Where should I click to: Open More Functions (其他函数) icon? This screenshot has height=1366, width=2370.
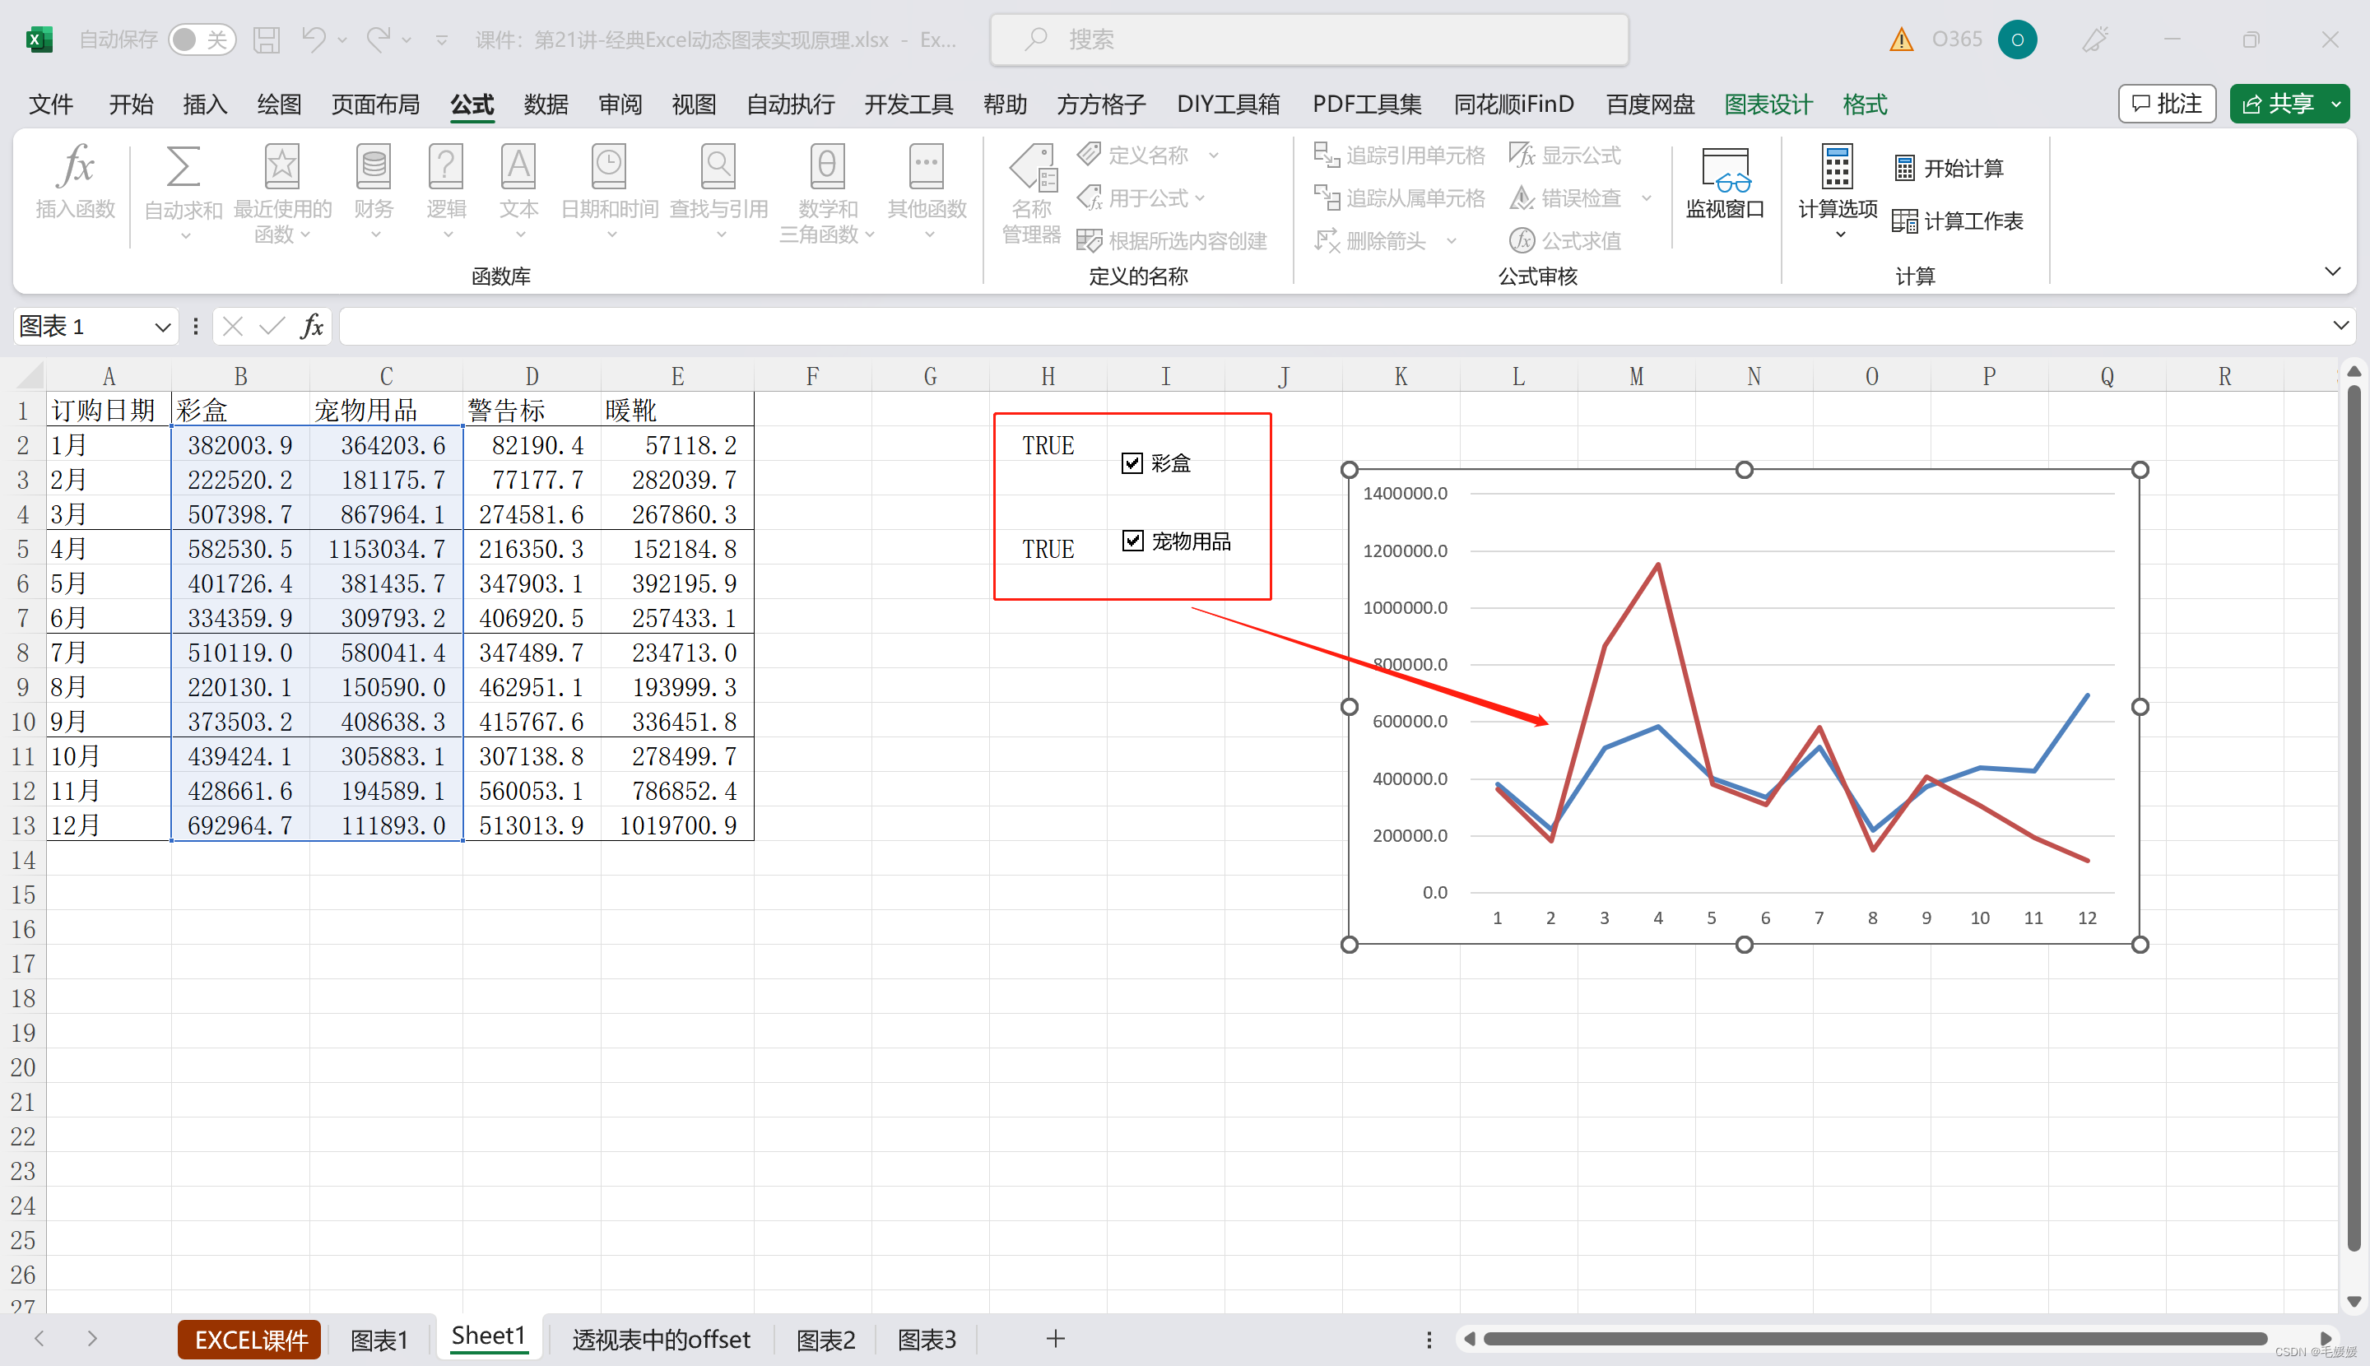click(926, 190)
